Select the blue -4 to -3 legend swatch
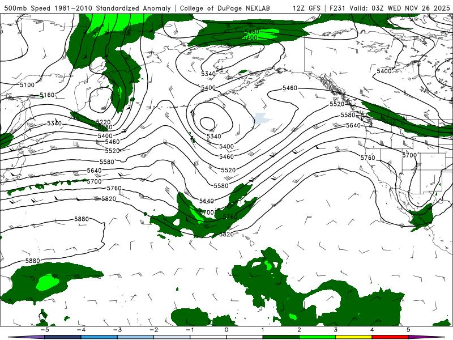 point(99,337)
